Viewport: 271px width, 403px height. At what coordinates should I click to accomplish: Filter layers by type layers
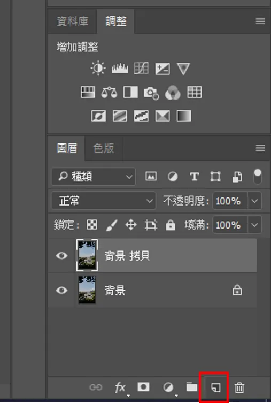(194, 177)
